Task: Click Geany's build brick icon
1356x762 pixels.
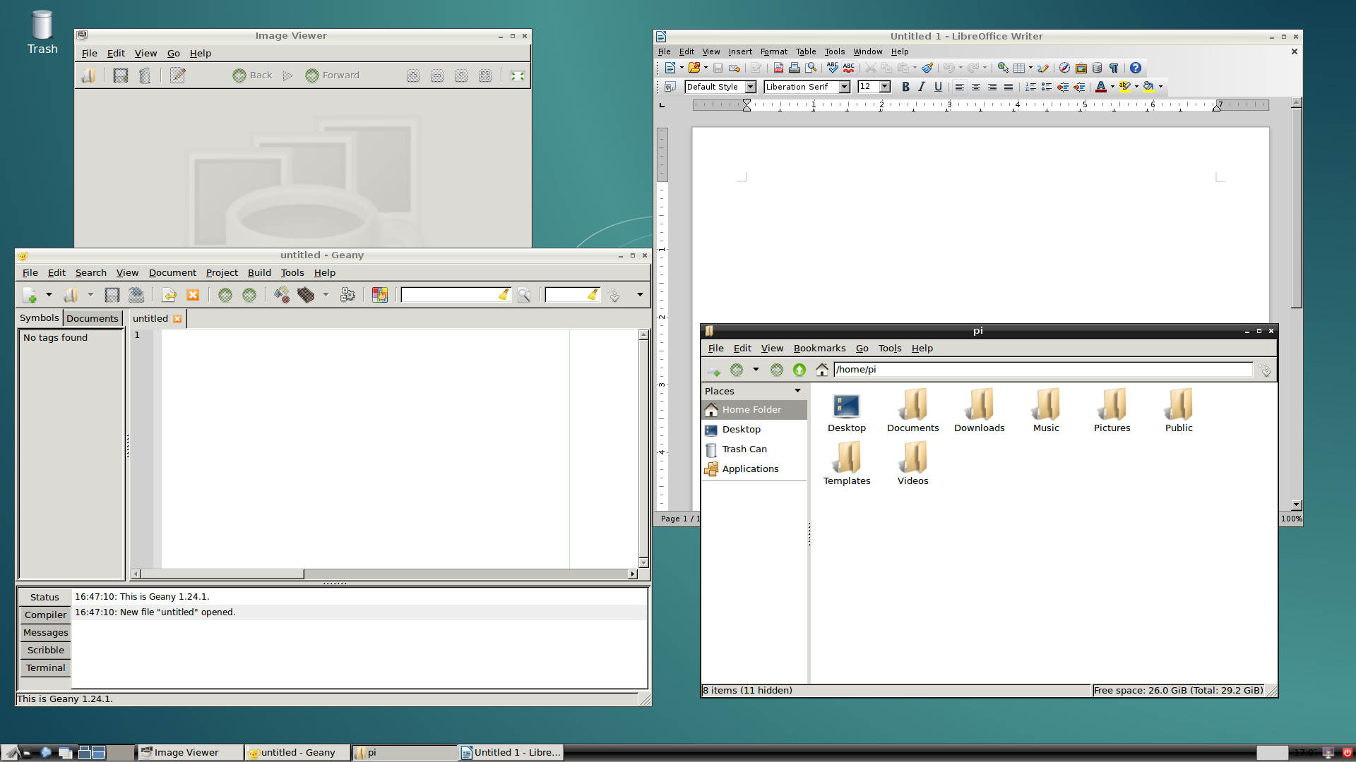Action: click(306, 295)
